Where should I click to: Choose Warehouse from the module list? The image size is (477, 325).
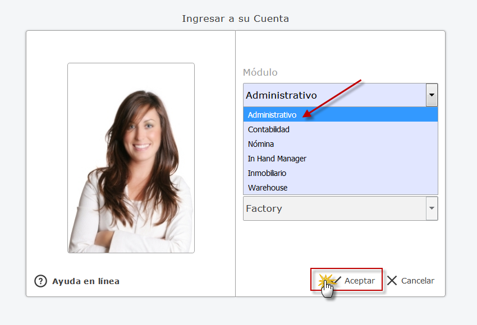coord(341,188)
